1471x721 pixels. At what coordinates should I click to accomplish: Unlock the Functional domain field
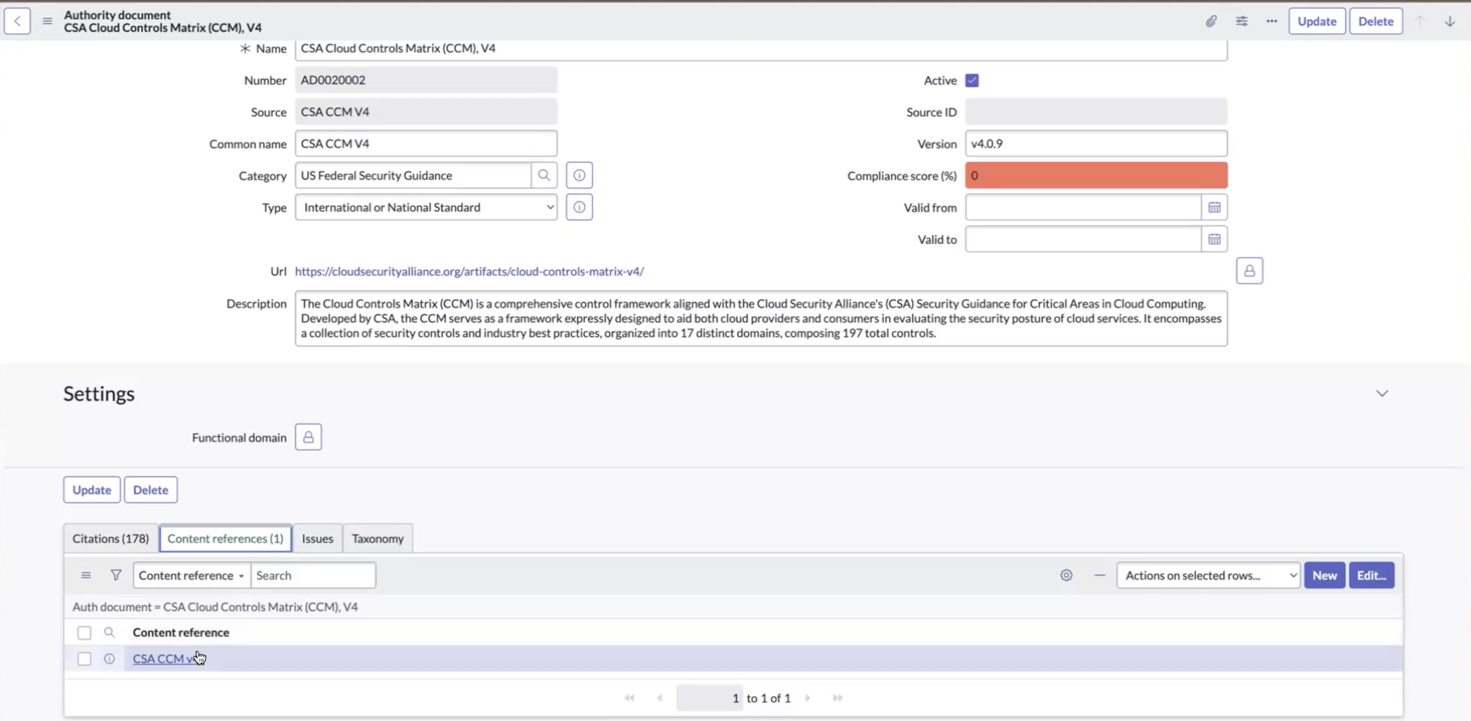tap(308, 437)
